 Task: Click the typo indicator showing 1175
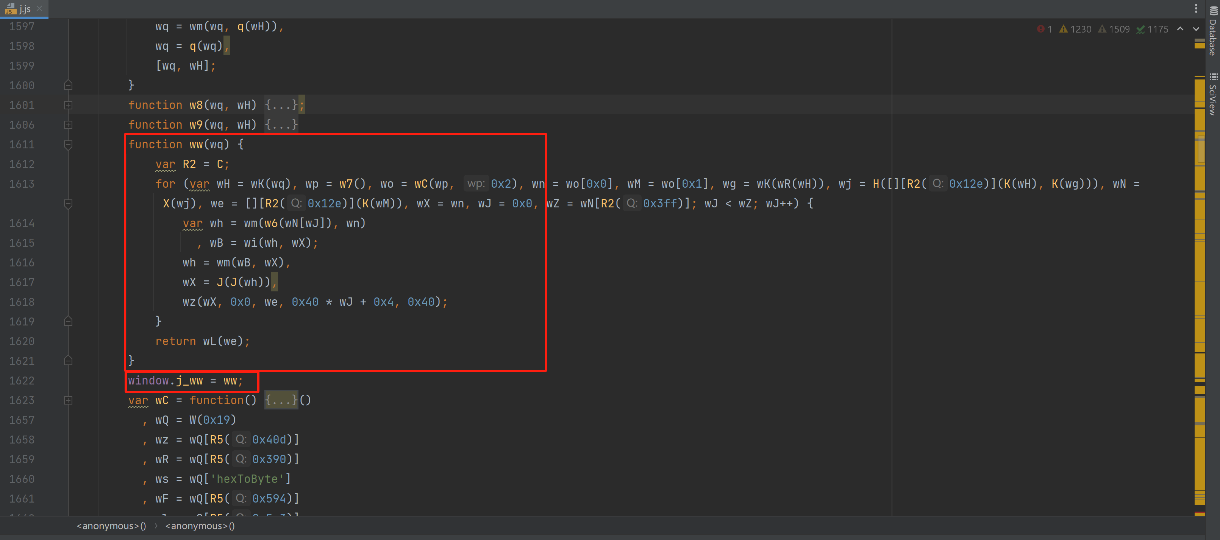[x=1152, y=29]
